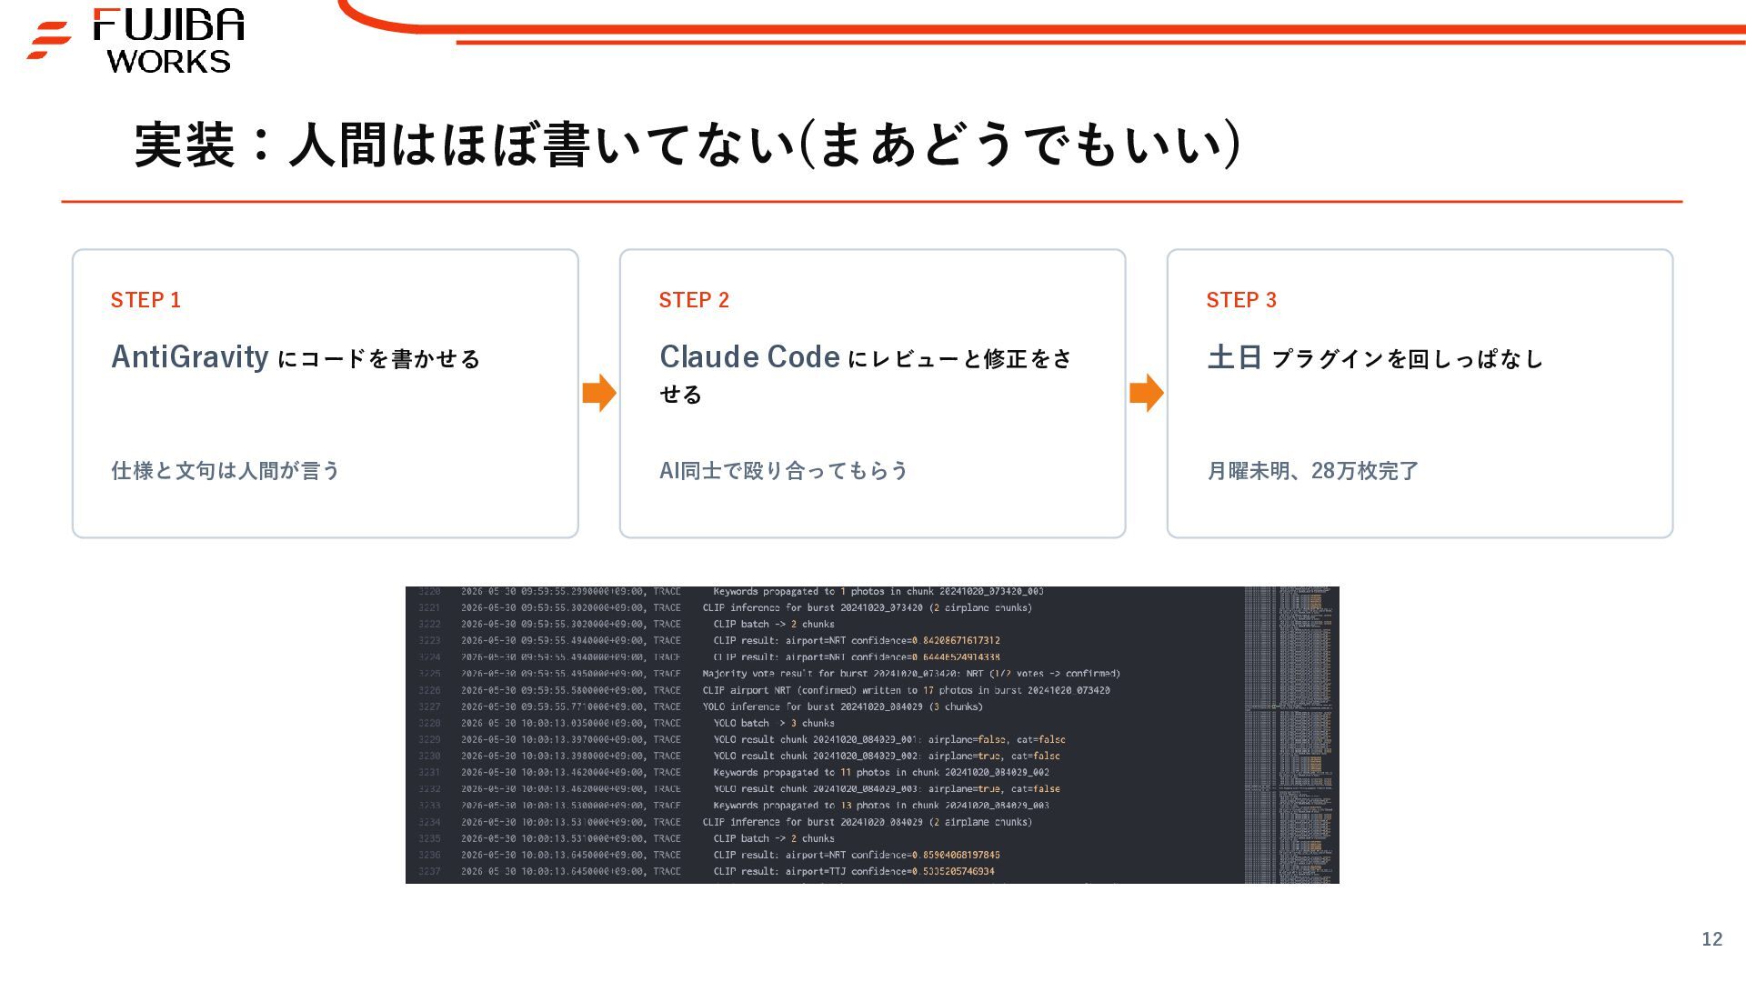Viewport: 1746px width, 982px height.
Task: Click YOLO result line for chunk 20241020_084029_002
Action: coord(887,756)
